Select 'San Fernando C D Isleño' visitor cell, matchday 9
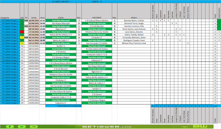 97,43
